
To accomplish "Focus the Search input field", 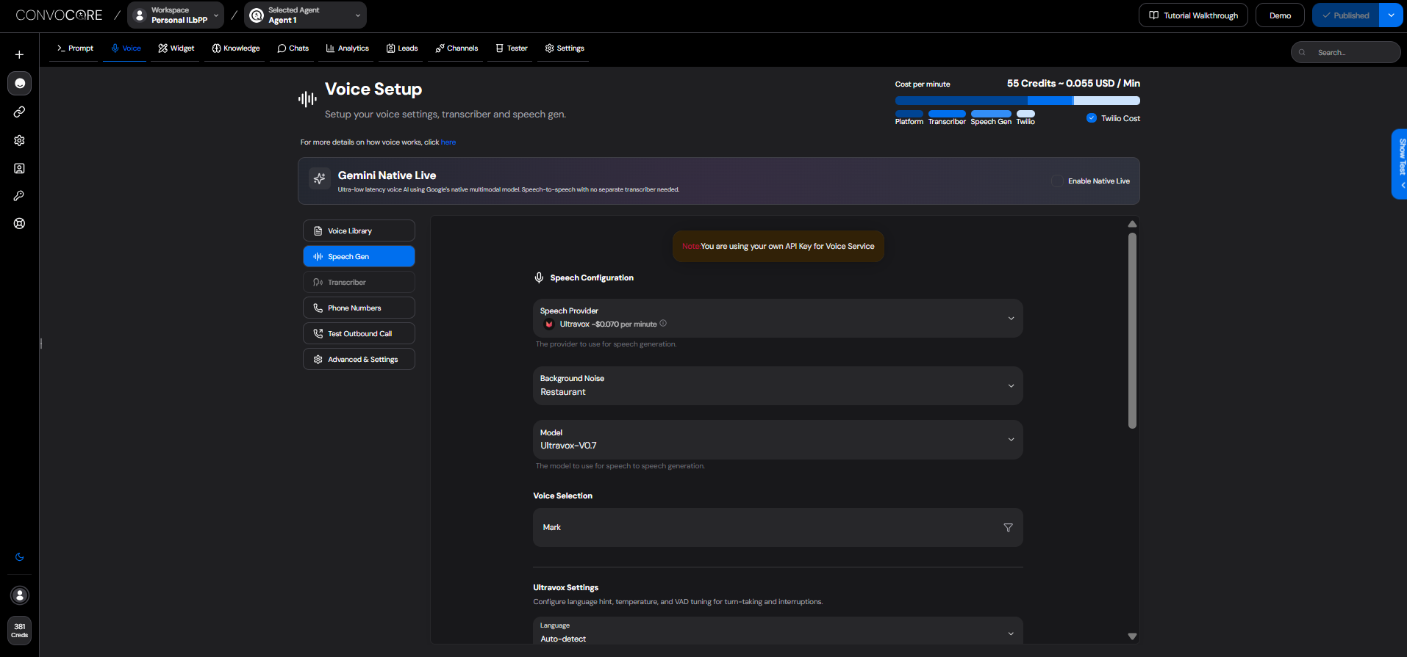I will (1346, 52).
